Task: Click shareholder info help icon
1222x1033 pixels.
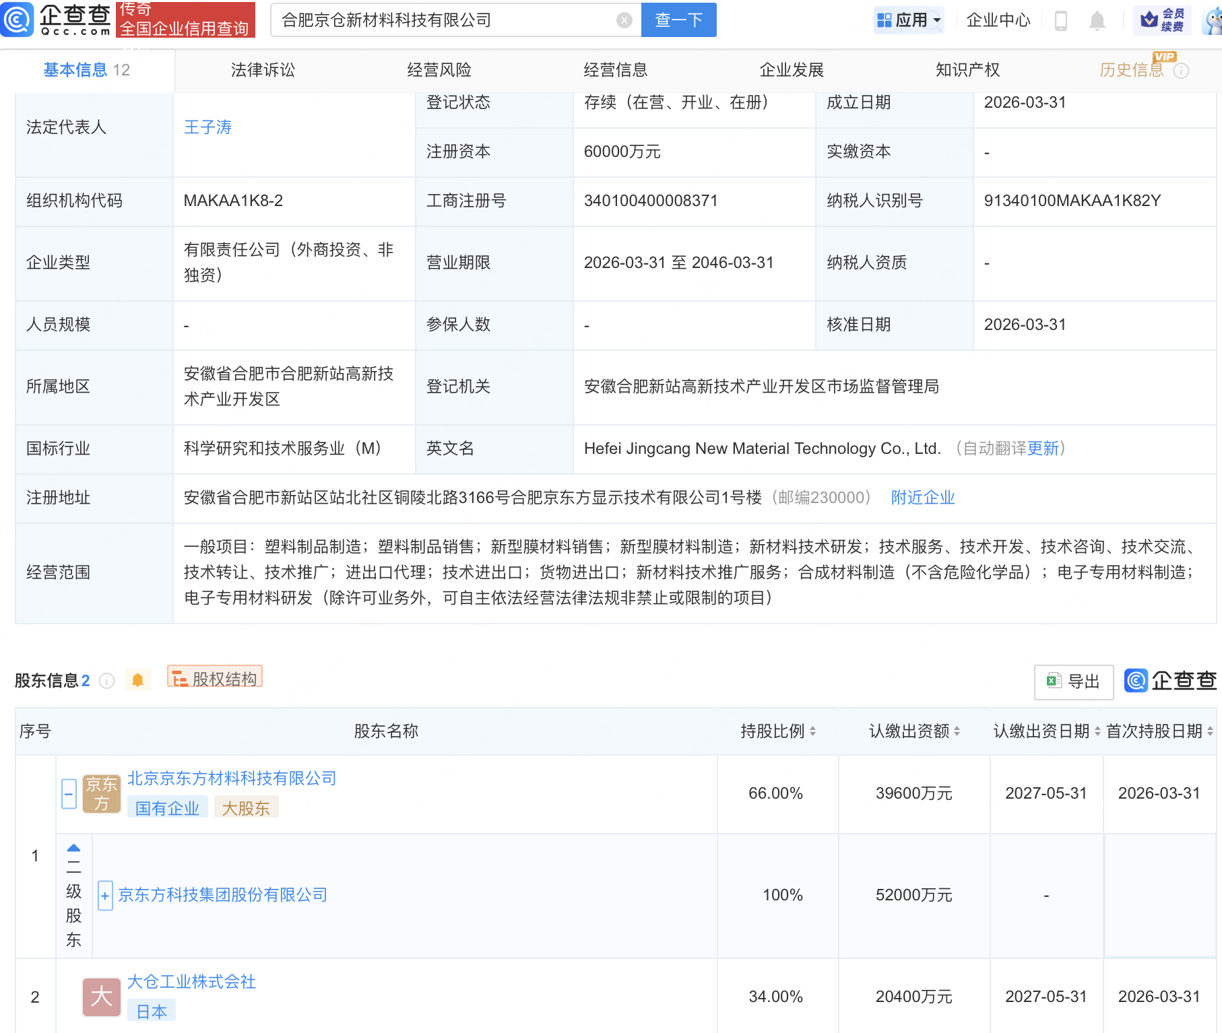Action: point(106,681)
